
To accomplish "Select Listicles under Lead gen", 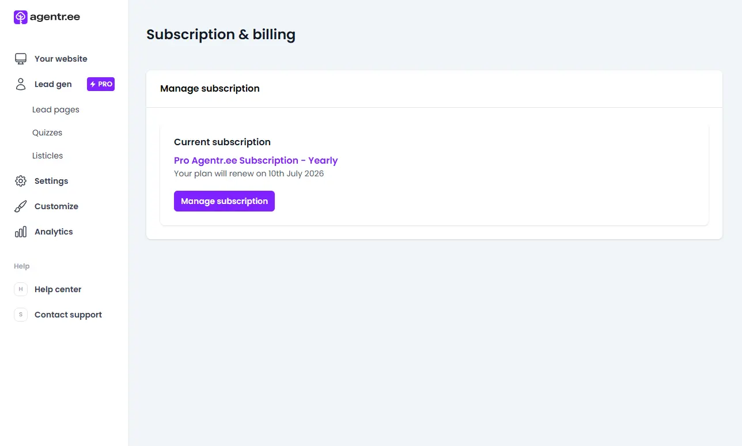I will (x=48, y=156).
